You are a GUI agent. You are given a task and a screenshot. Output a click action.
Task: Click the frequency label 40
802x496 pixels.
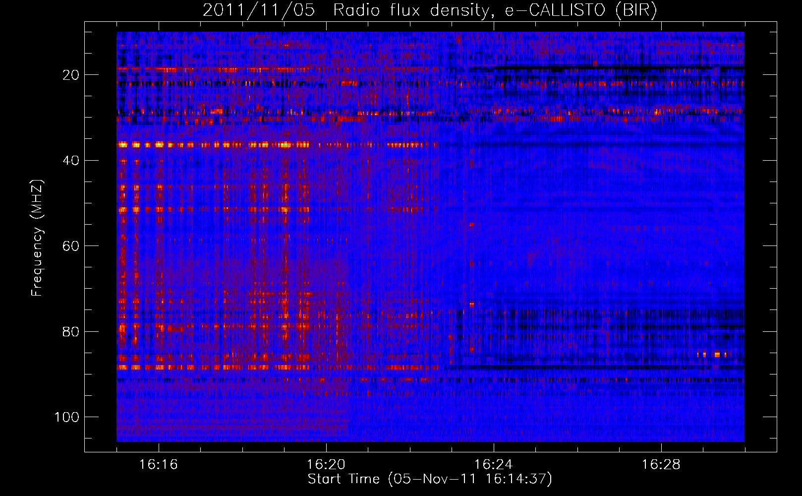[x=71, y=161]
